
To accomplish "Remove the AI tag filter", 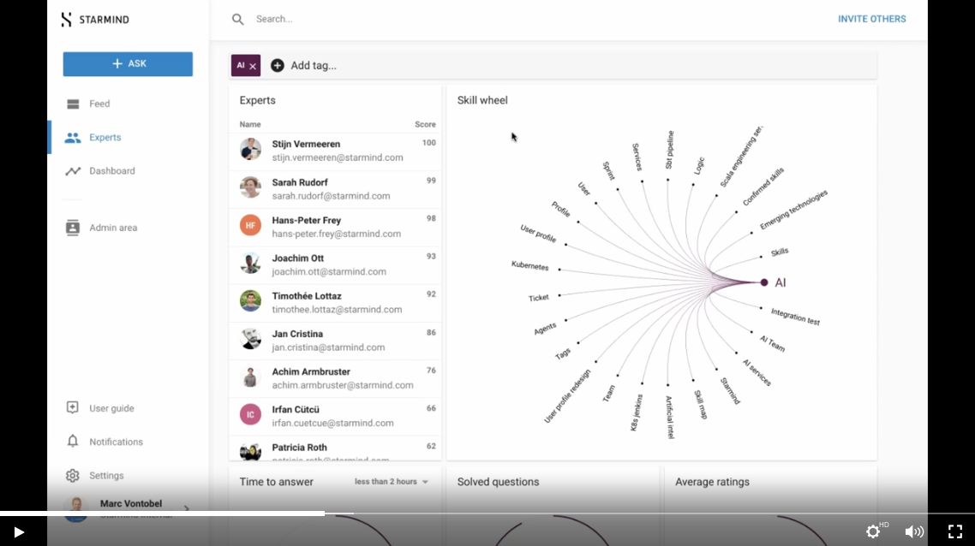I will [253, 66].
